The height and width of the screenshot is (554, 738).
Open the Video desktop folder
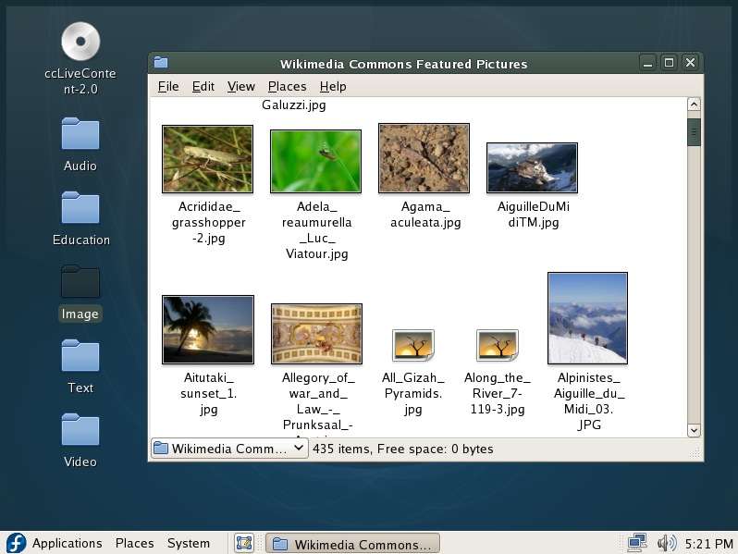click(80, 429)
